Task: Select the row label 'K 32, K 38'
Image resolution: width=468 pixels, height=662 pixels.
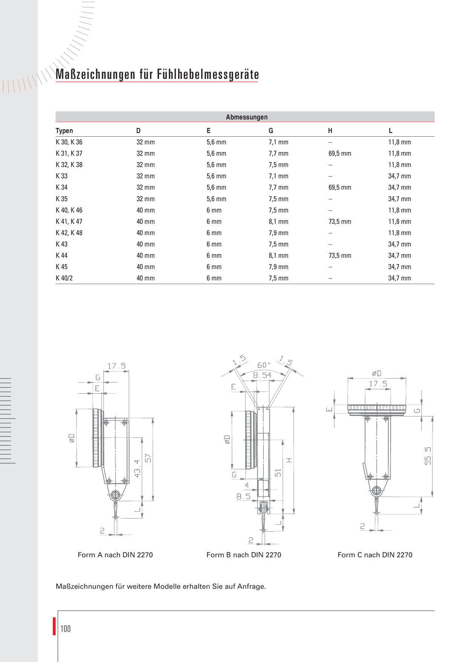Action: (x=69, y=165)
